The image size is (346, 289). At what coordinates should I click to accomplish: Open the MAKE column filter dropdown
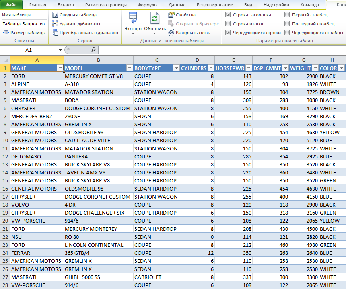pyautogui.click(x=60, y=67)
